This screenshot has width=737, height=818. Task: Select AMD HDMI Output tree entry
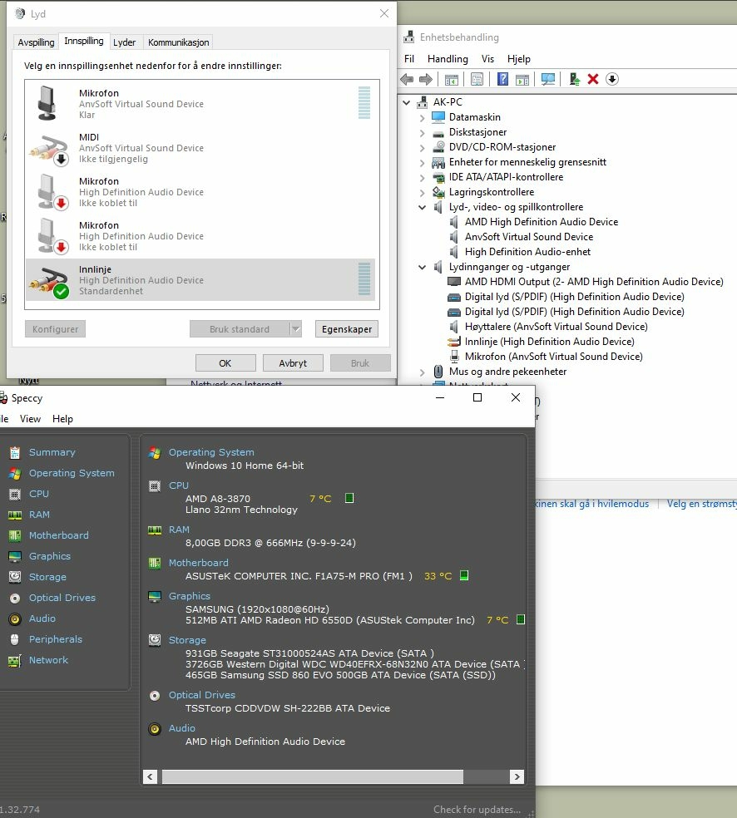[x=594, y=283]
